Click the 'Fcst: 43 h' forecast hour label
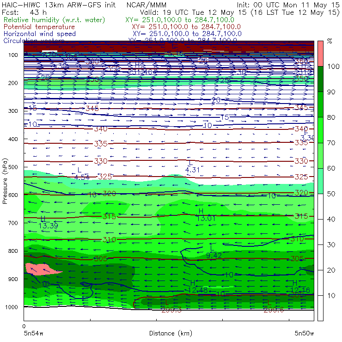The height and width of the screenshot is (342, 342). pos(24,12)
